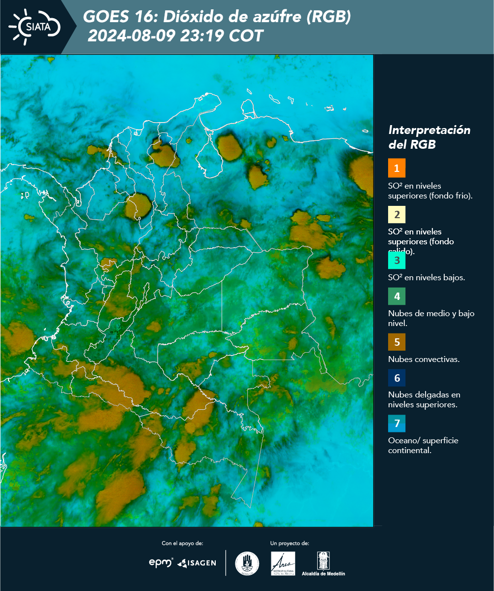Select the aqua swatch numbered 3
The height and width of the screenshot is (591, 494).
click(396, 260)
